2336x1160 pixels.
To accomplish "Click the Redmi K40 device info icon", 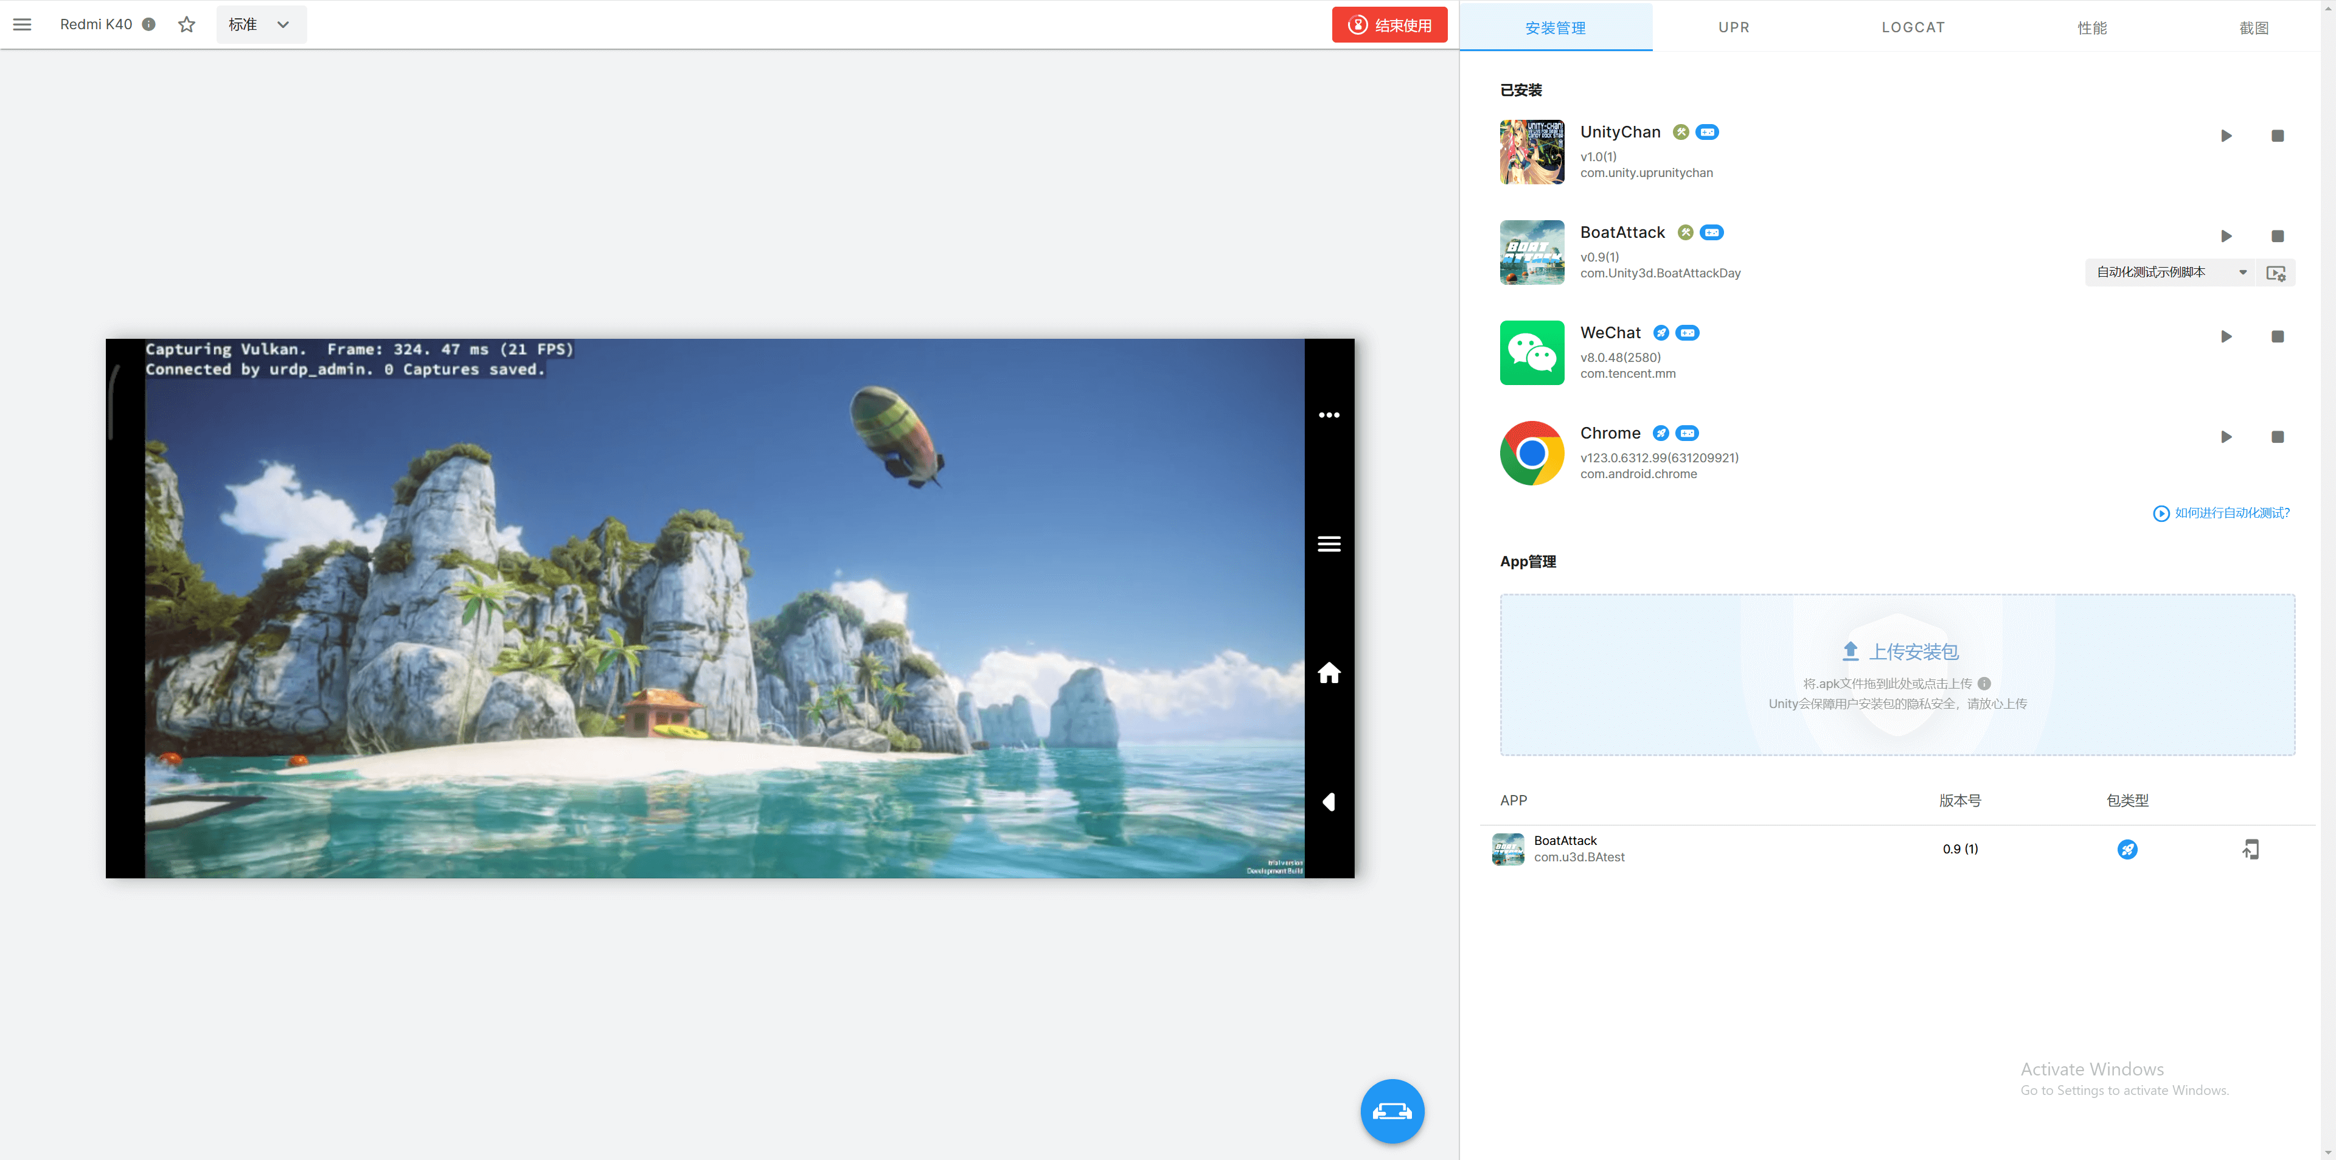I will (x=148, y=24).
